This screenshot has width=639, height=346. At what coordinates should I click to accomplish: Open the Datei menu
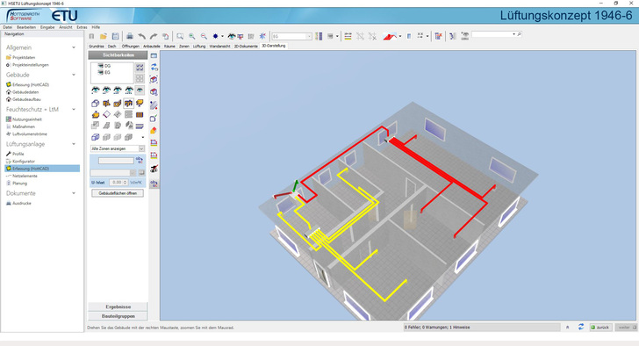coord(7,27)
